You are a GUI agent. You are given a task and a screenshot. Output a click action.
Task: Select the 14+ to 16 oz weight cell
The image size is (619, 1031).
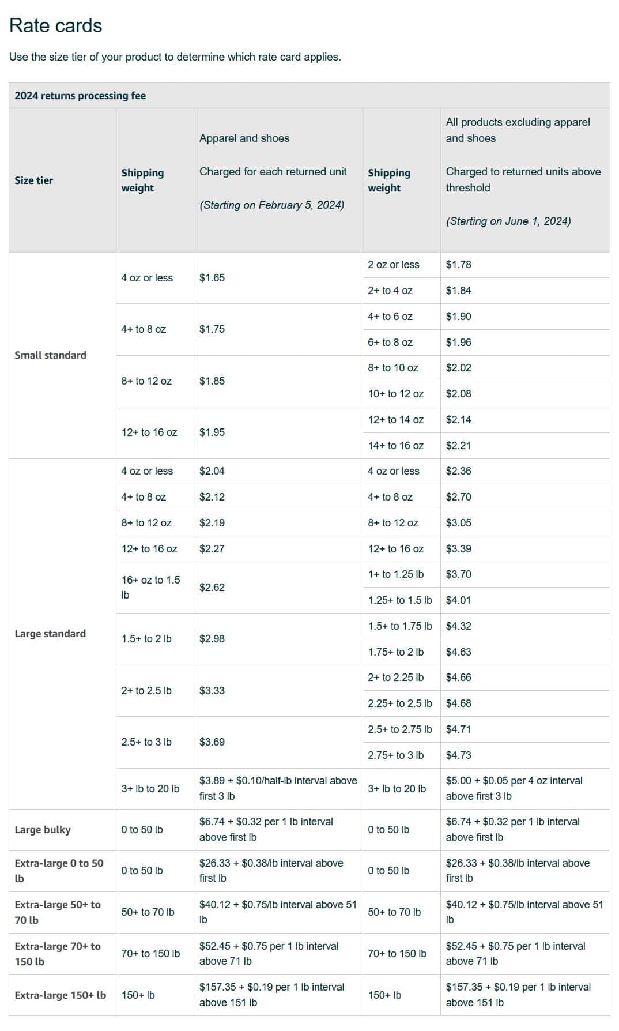pos(395,446)
